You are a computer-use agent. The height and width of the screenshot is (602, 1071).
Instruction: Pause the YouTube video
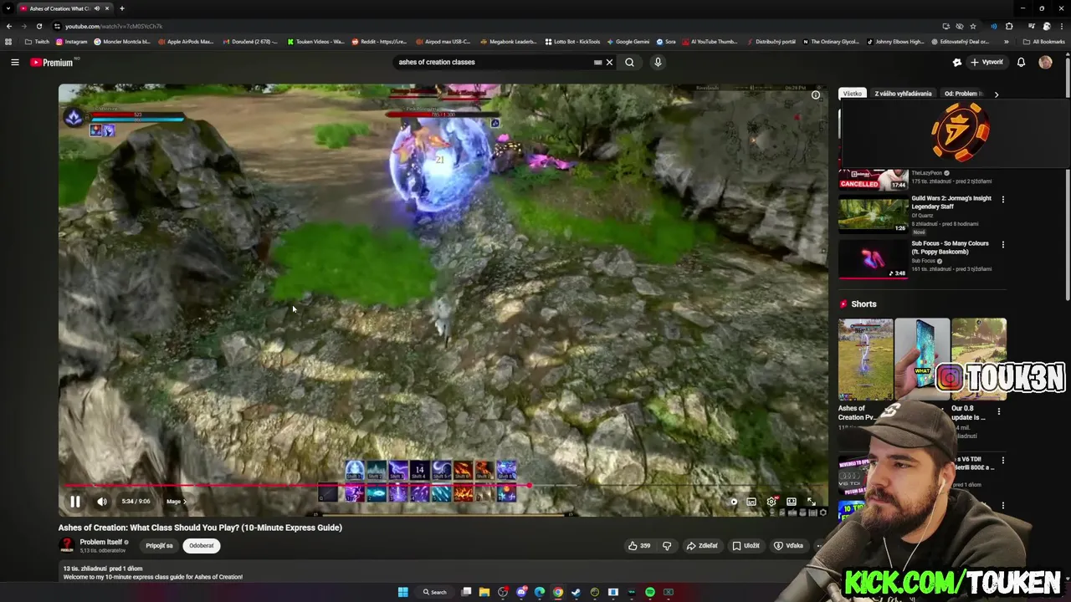(74, 502)
